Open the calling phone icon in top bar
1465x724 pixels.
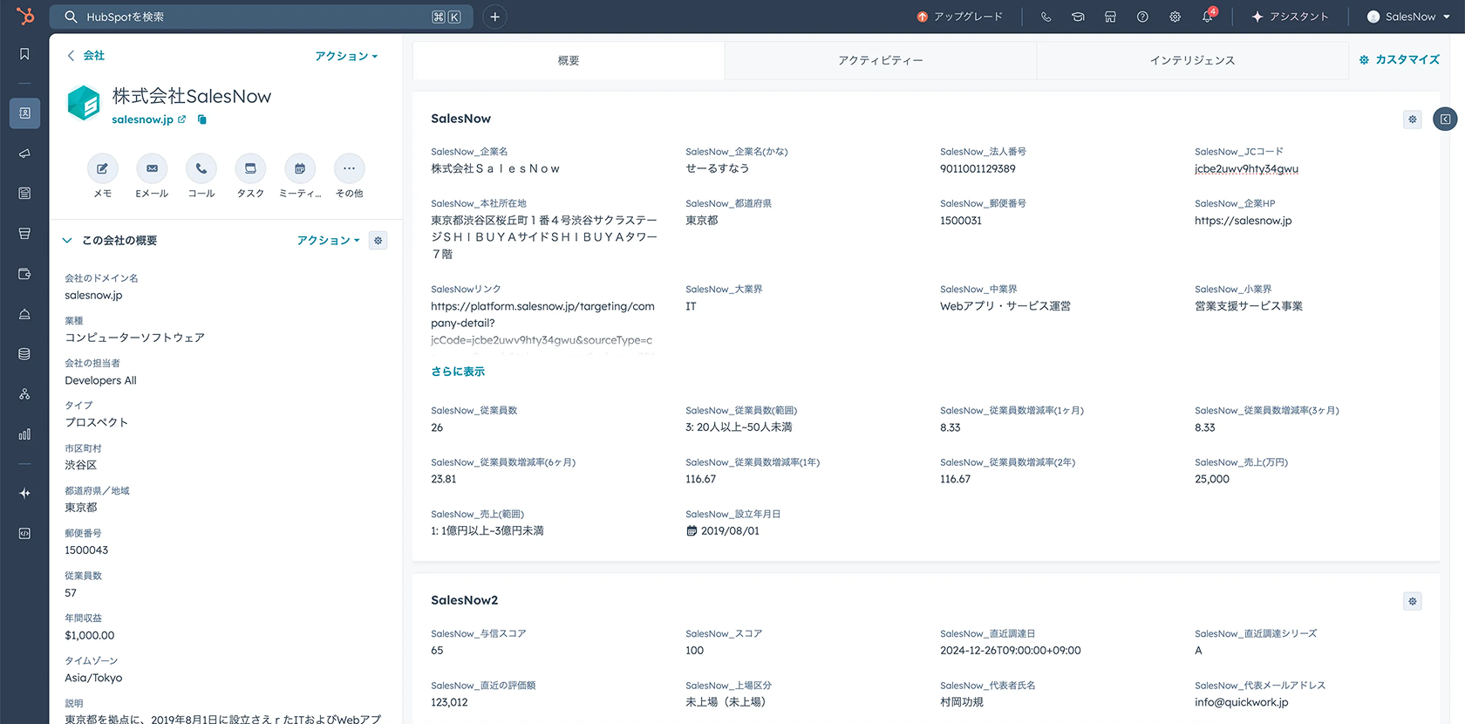pyautogui.click(x=1046, y=17)
